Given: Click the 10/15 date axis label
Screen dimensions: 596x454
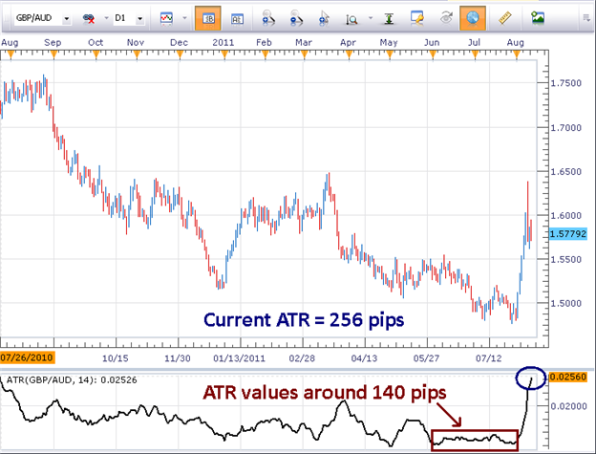Looking at the screenshot, I should point(116,358).
